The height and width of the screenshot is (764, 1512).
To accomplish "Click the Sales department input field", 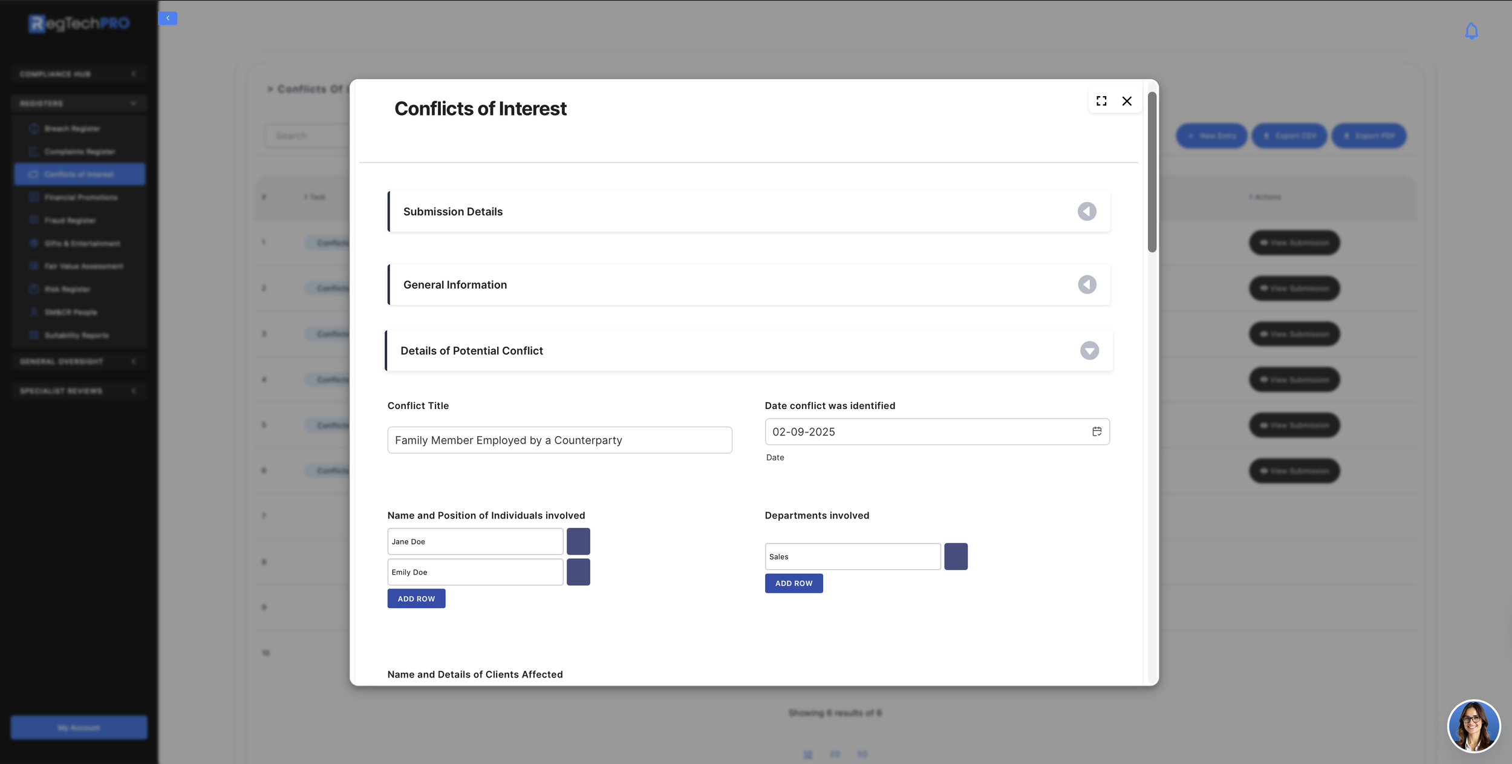I will (x=852, y=557).
